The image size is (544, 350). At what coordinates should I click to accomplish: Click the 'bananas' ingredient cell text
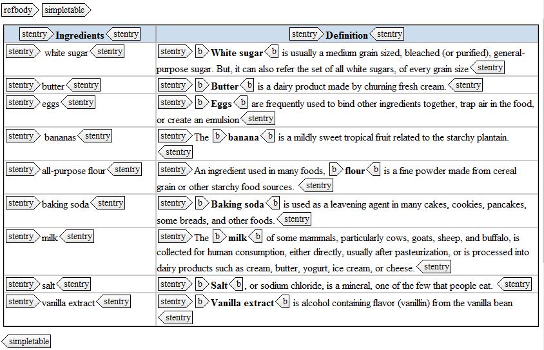tap(60, 137)
